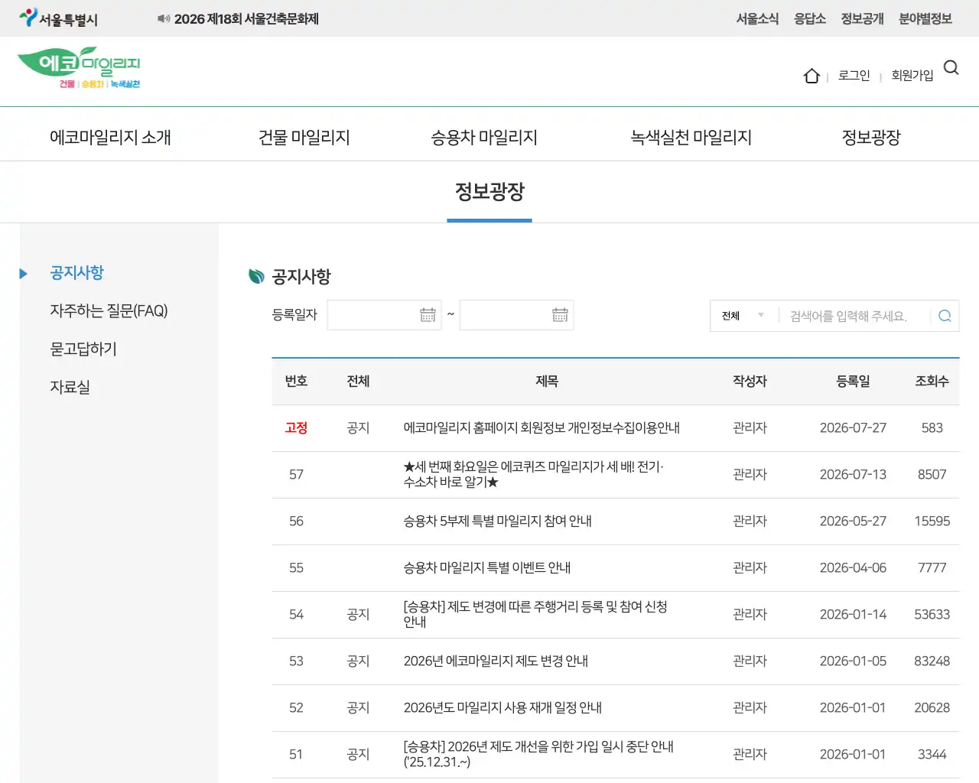Open notice 승용차 5부제 특별 마일리지 참여 안내

pos(498,521)
